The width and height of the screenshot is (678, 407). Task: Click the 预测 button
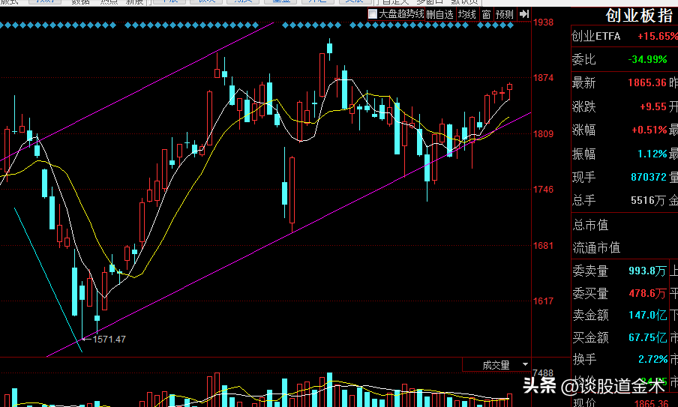504,14
